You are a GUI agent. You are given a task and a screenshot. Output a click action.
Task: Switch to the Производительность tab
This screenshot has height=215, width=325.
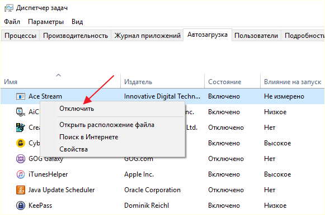(x=76, y=36)
